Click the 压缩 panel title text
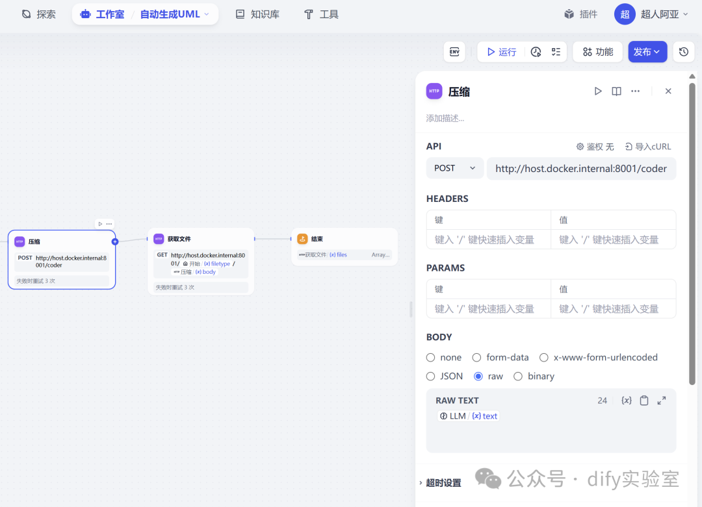The width and height of the screenshot is (702, 507). coord(459,92)
